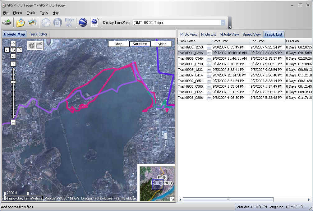The height and width of the screenshot is (211, 313).
Task: Select the Track0907_0414 track name
Action: 190,75
